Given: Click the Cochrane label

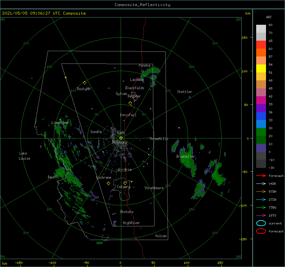Looking at the screenshot, I should [x=104, y=177].
